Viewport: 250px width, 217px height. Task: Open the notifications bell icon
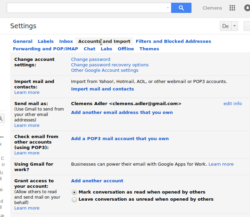click(x=247, y=8)
